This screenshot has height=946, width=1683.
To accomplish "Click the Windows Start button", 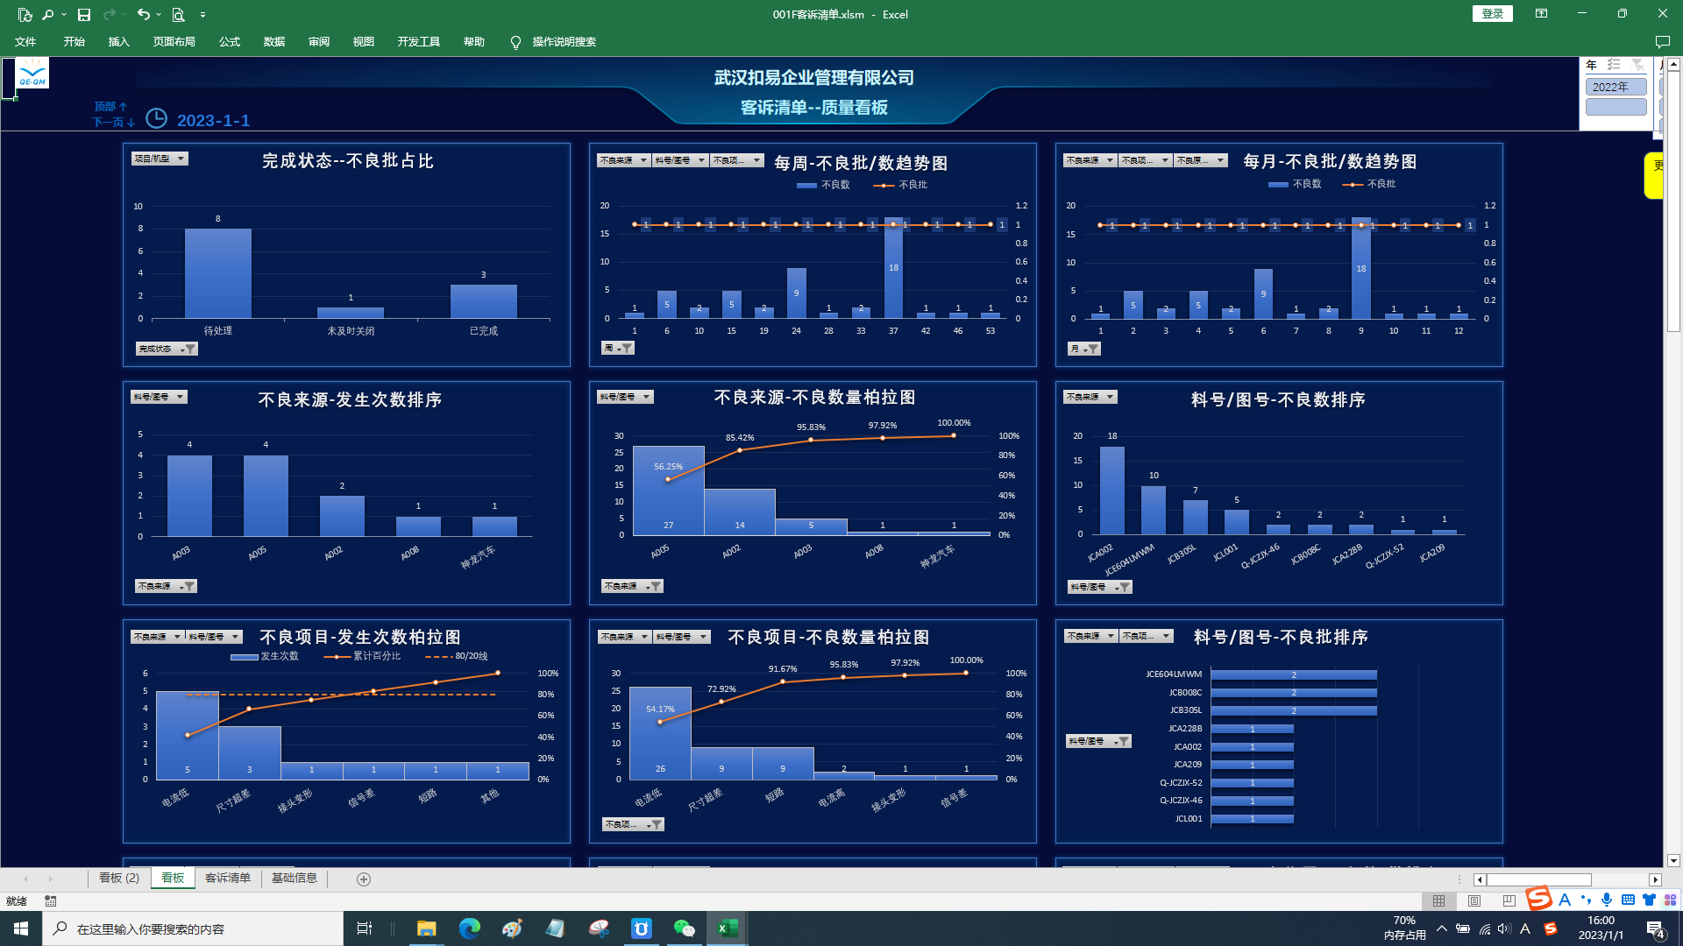I will tap(21, 928).
